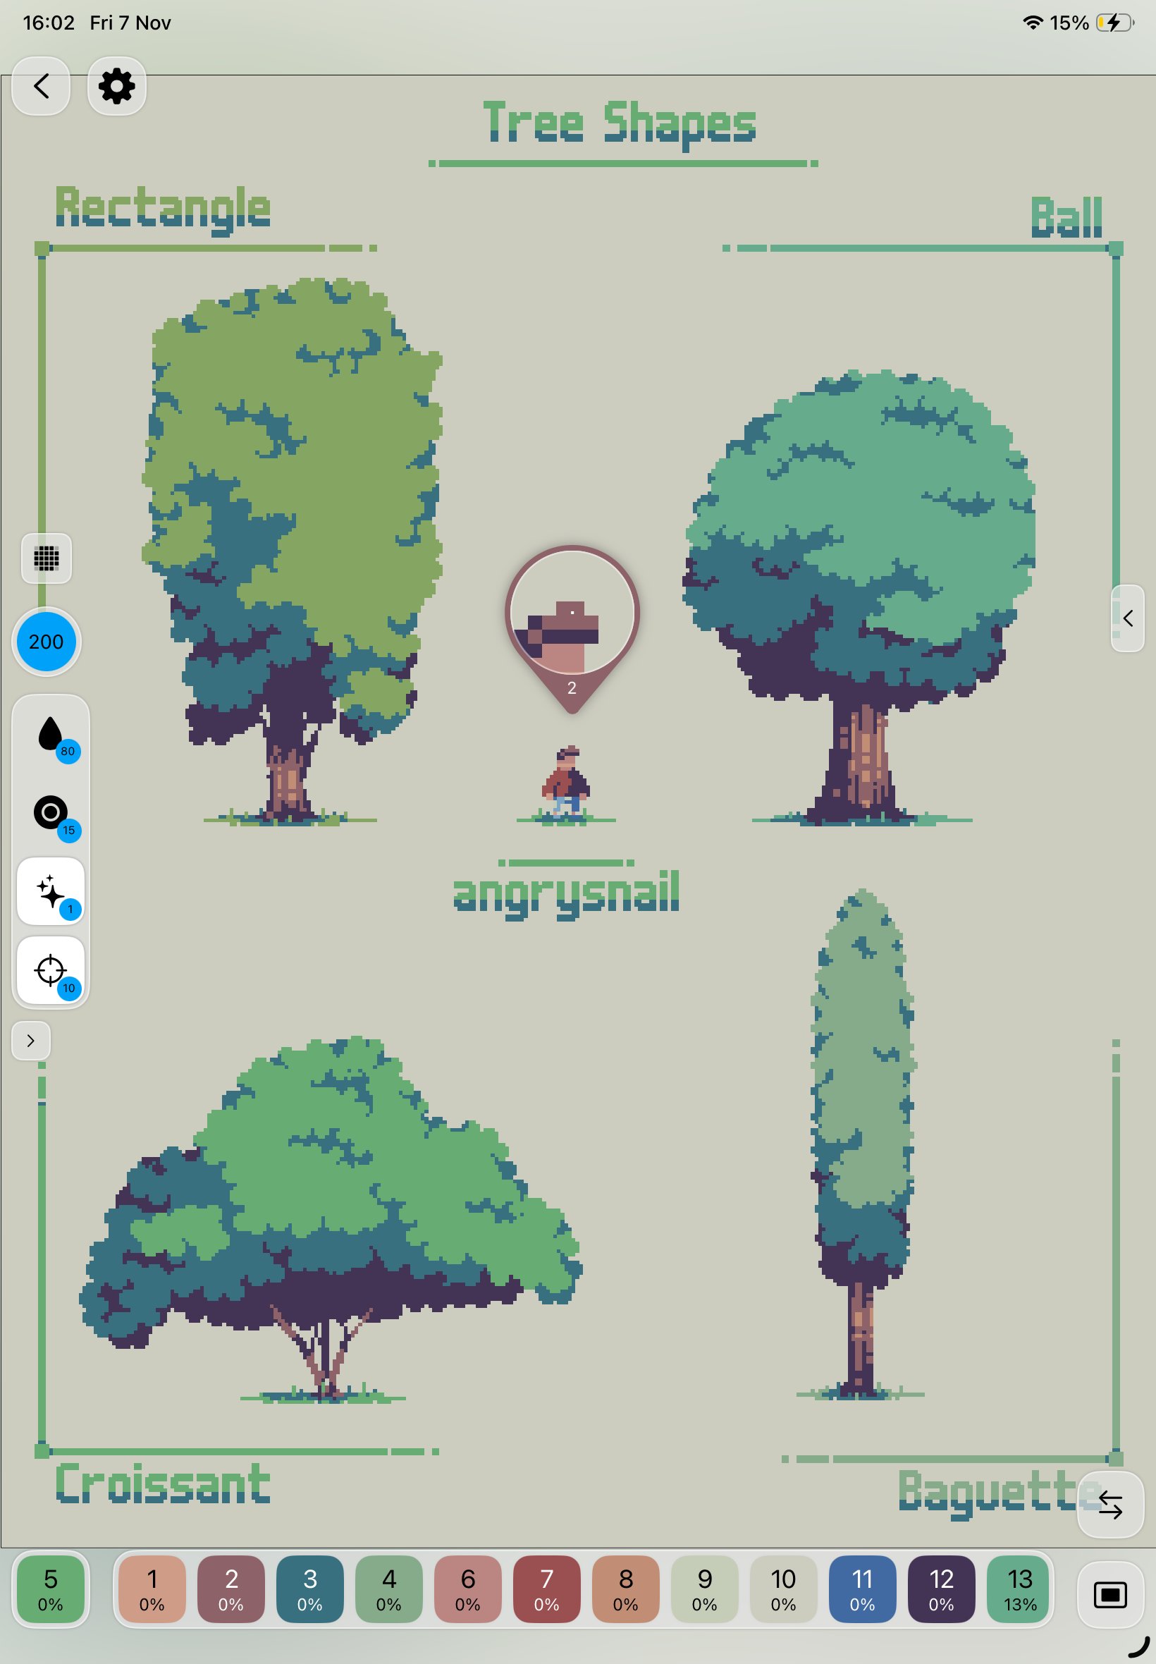Tap the battery indicator in status bar
Screen dimensions: 1156x1664
click(1113, 23)
